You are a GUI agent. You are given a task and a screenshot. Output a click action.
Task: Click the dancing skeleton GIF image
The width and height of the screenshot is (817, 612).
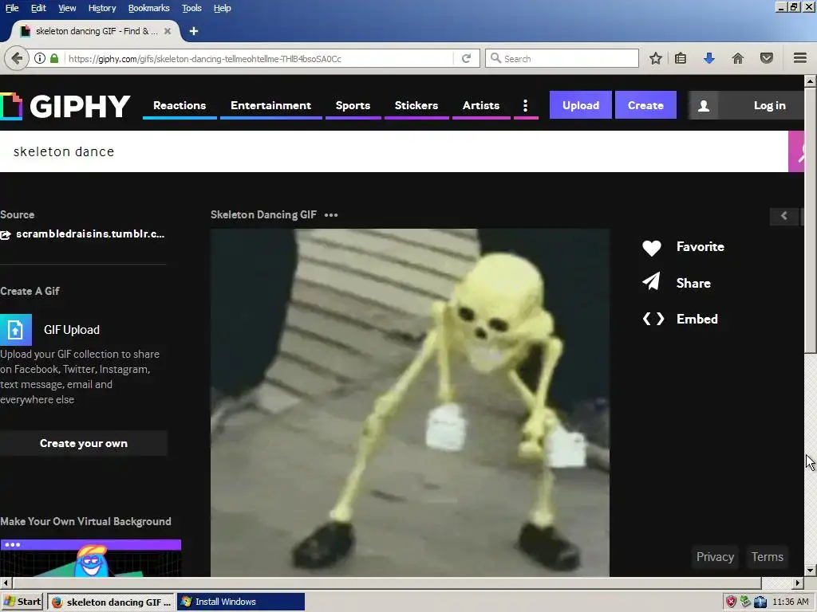click(x=409, y=402)
